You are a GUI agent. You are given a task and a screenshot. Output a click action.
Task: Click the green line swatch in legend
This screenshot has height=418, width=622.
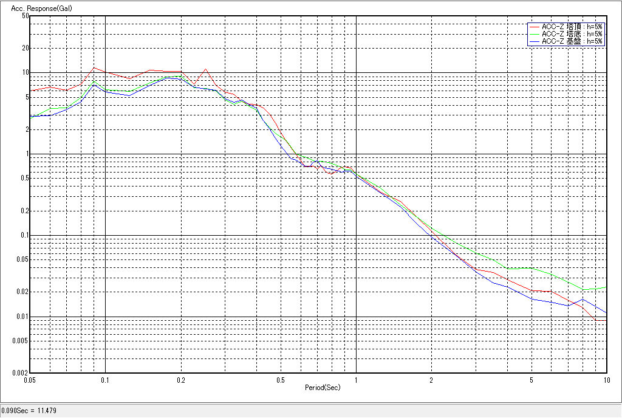coord(534,34)
